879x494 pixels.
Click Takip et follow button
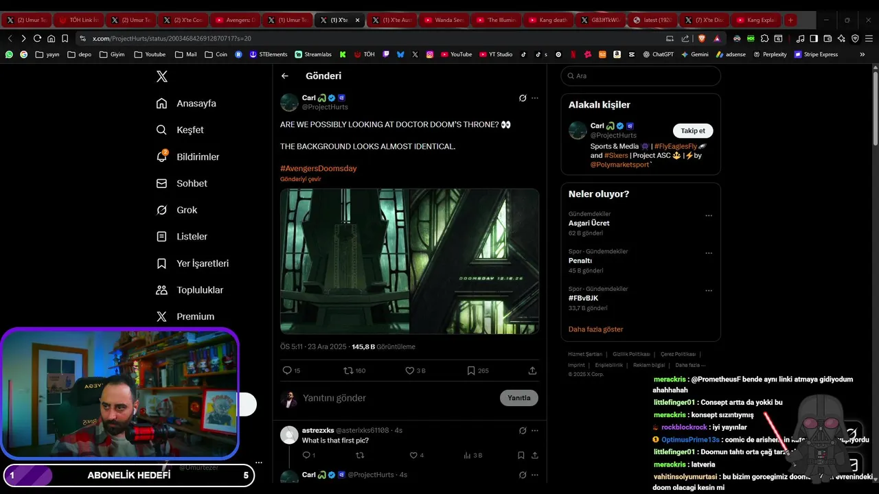point(693,130)
